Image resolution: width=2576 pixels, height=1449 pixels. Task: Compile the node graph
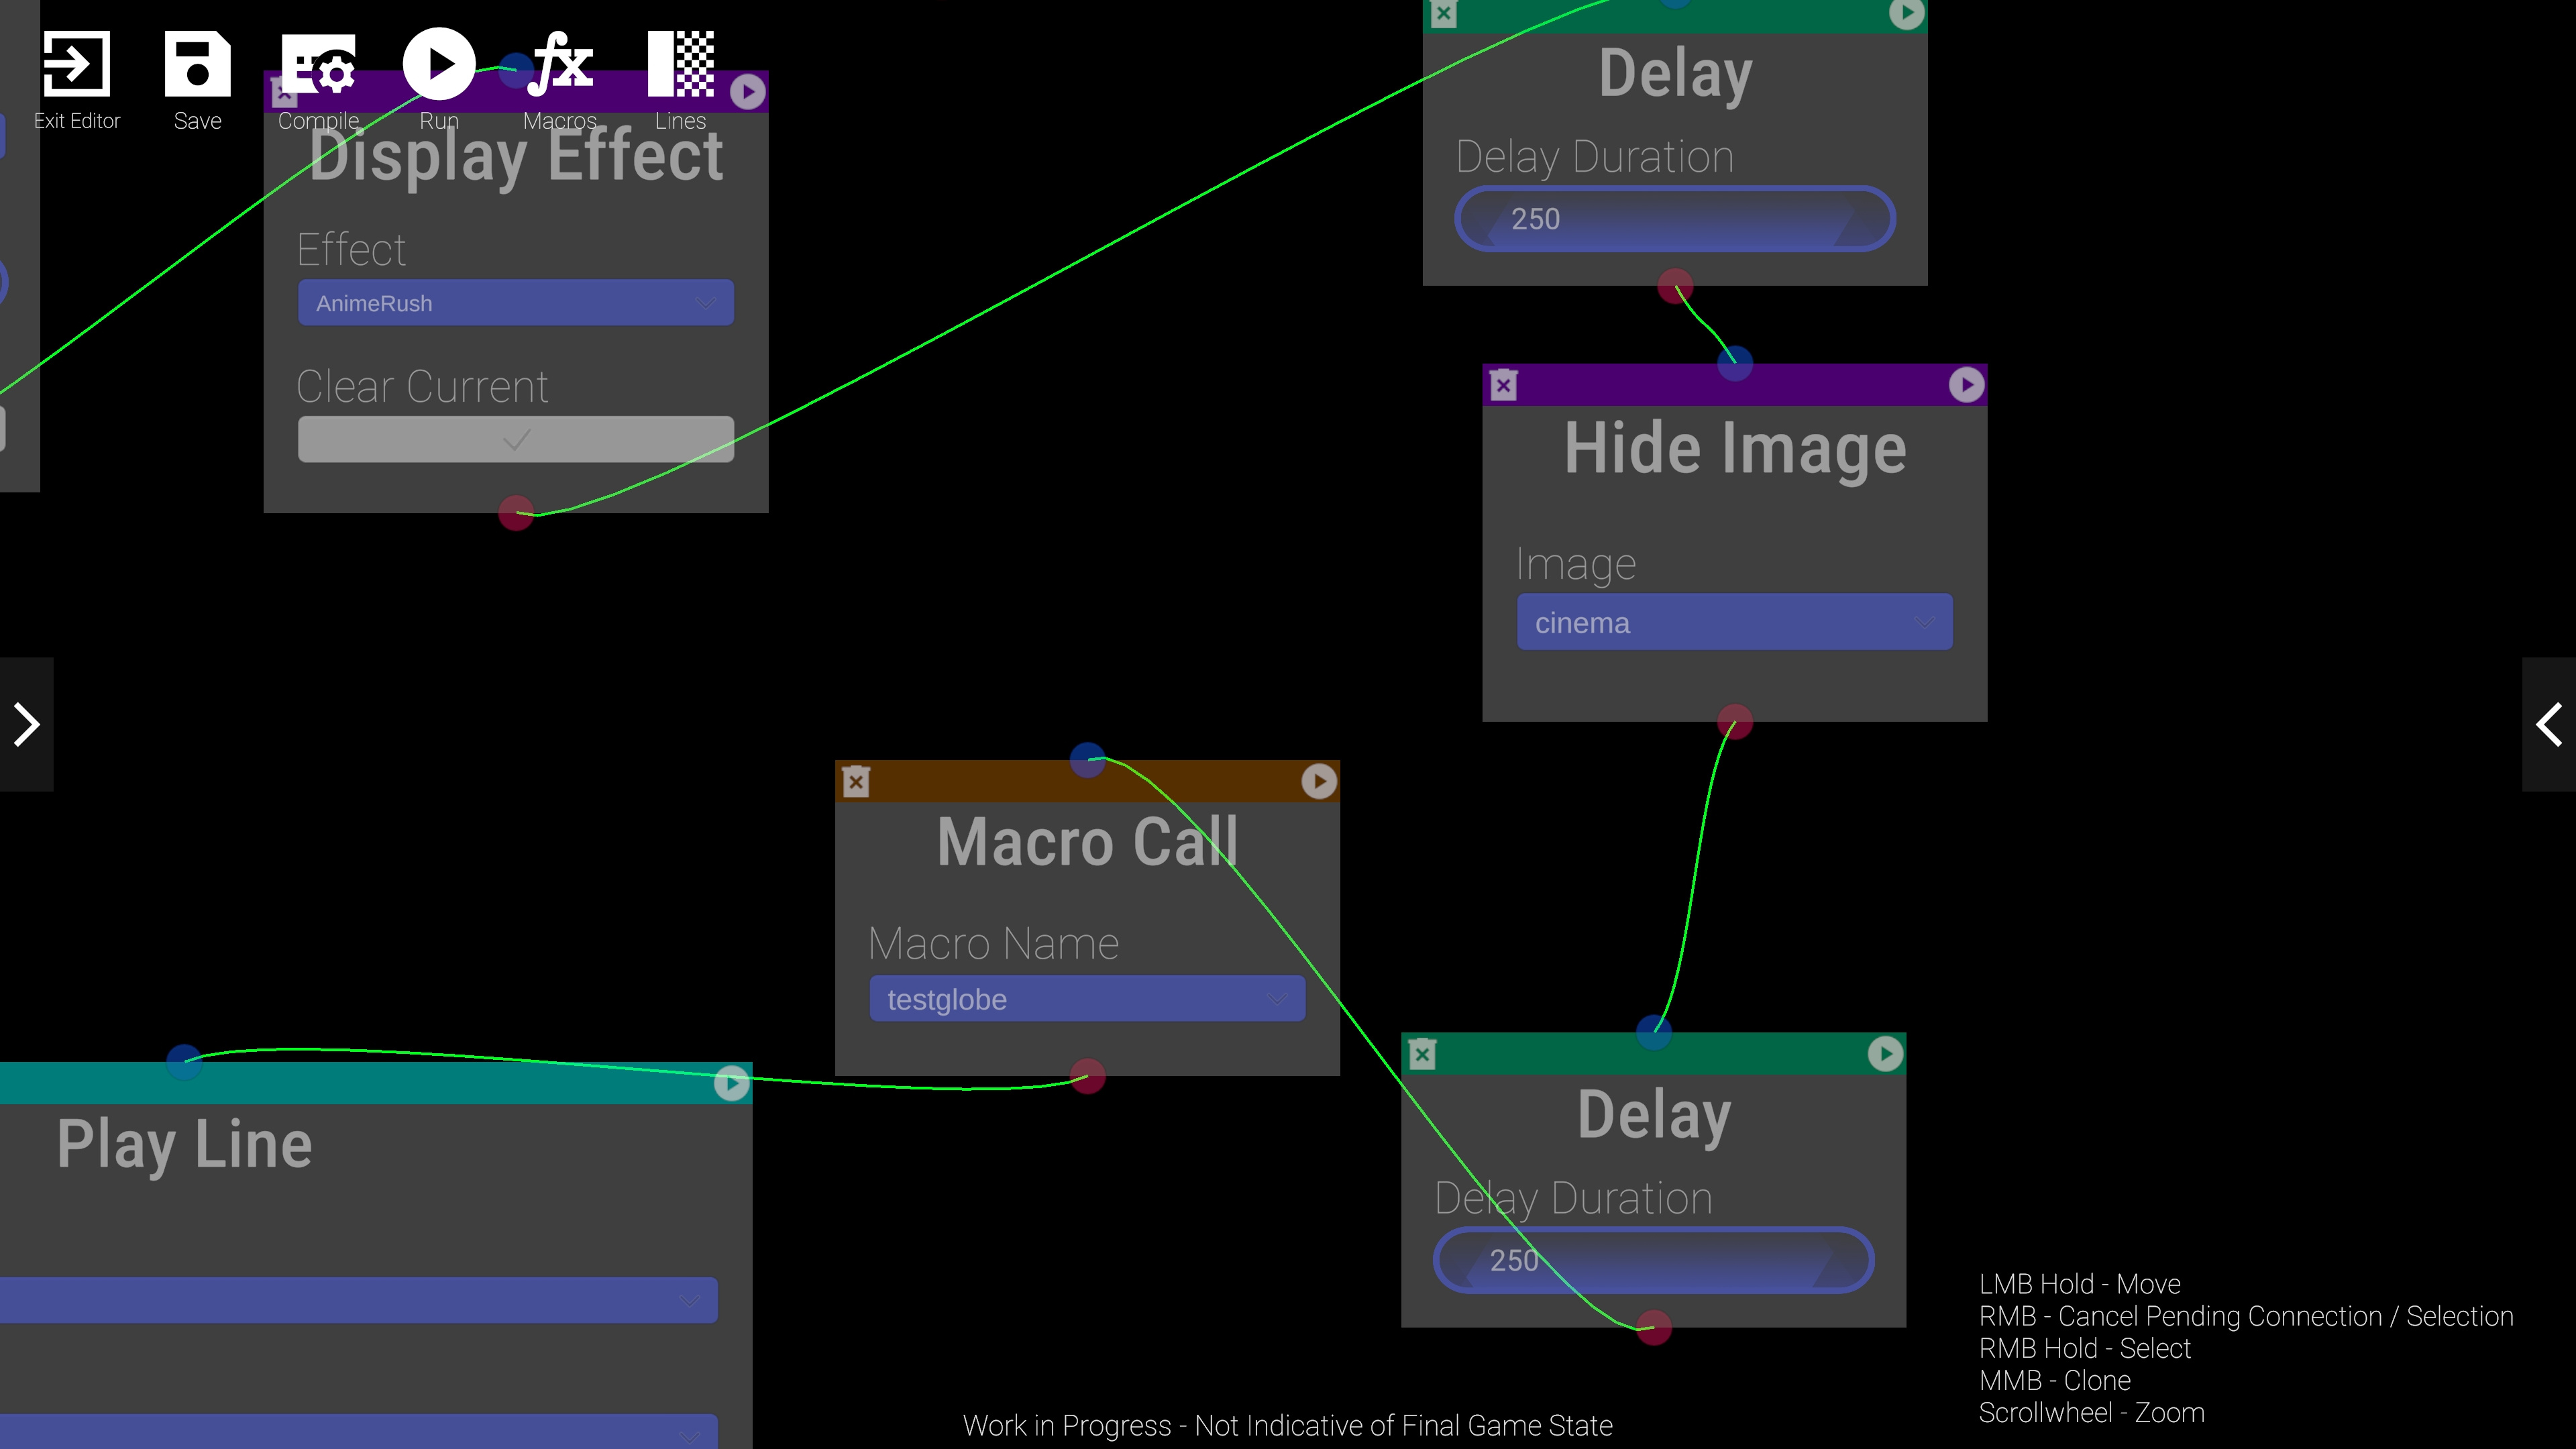(x=318, y=64)
